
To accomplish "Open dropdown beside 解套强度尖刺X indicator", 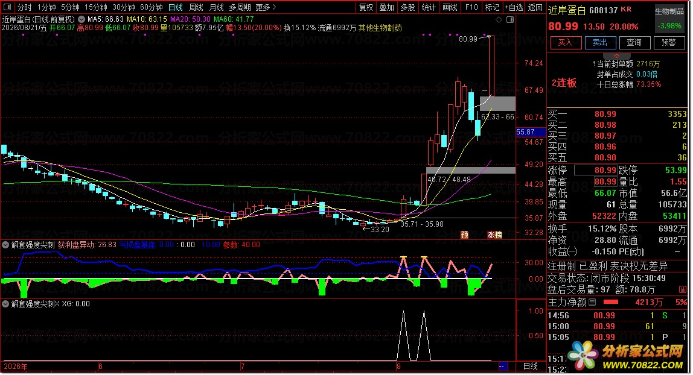I will [6, 304].
